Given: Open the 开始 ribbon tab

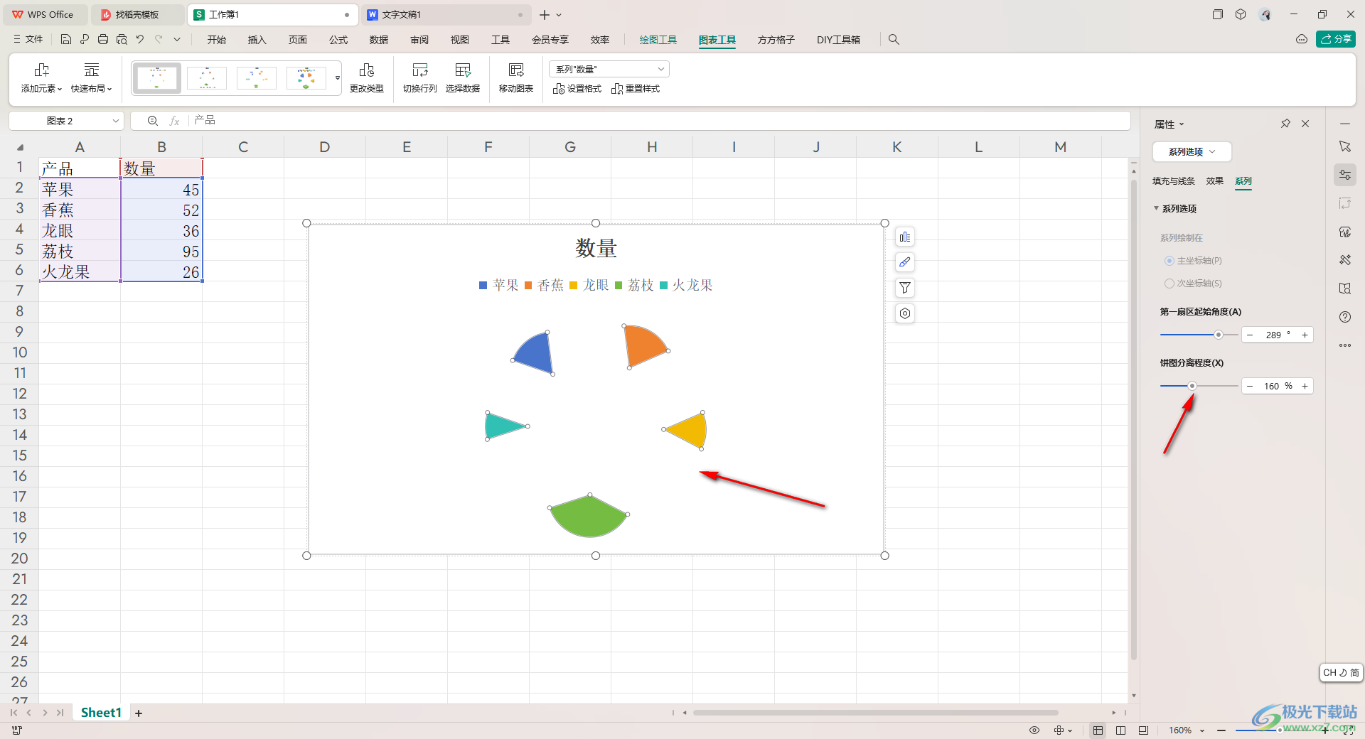Looking at the screenshot, I should 217,40.
